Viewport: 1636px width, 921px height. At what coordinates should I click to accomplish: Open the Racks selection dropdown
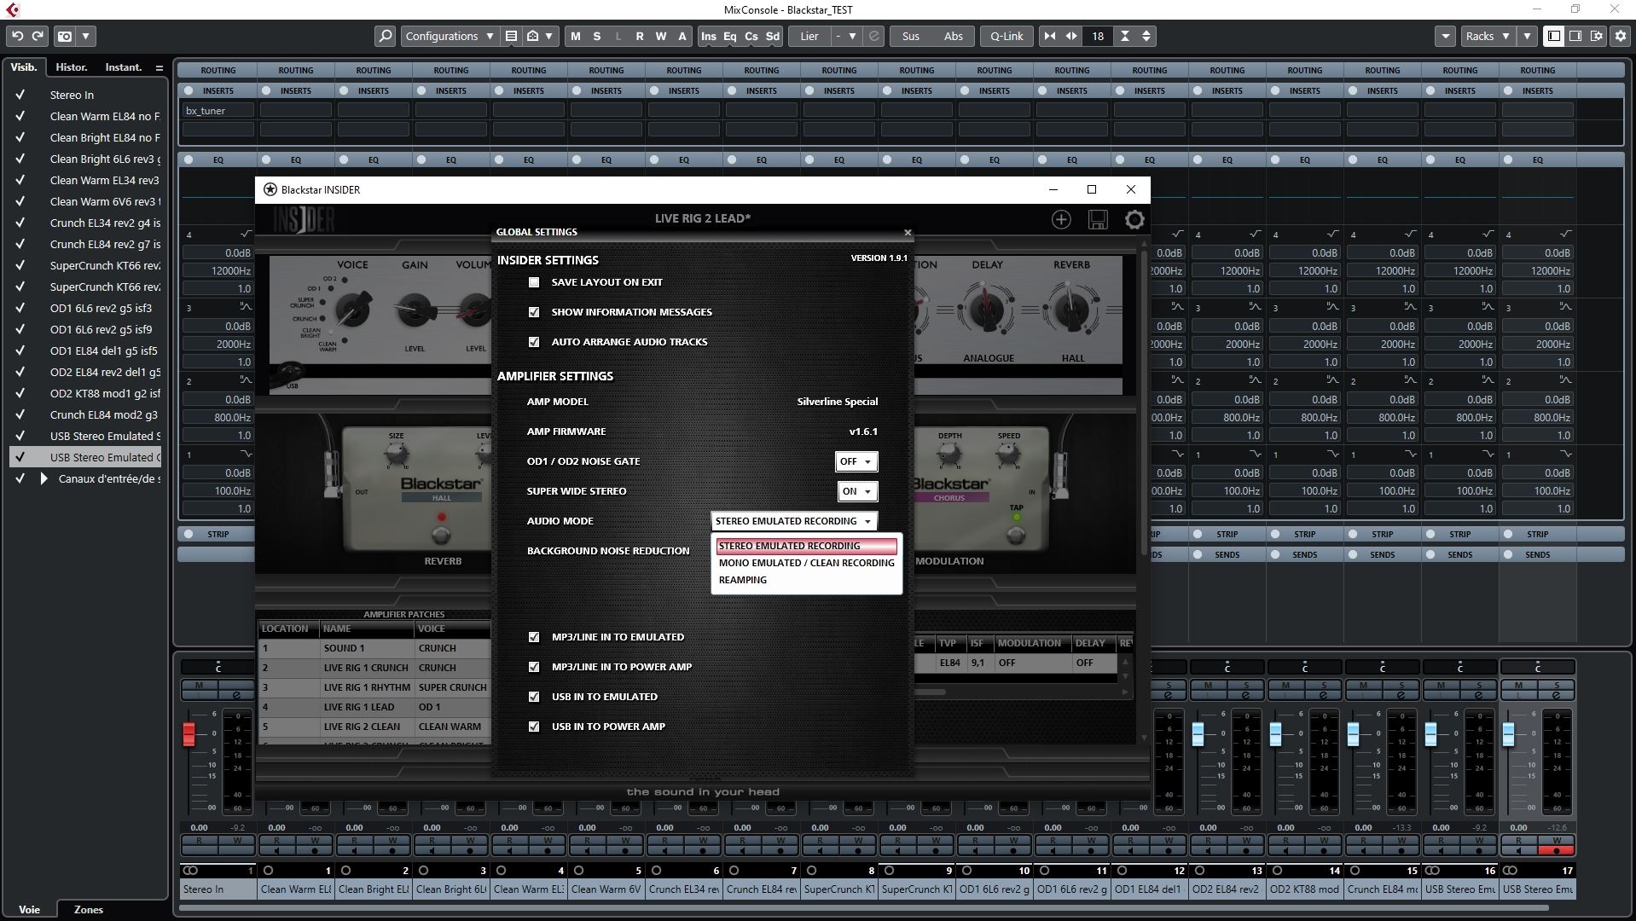pyautogui.click(x=1488, y=36)
